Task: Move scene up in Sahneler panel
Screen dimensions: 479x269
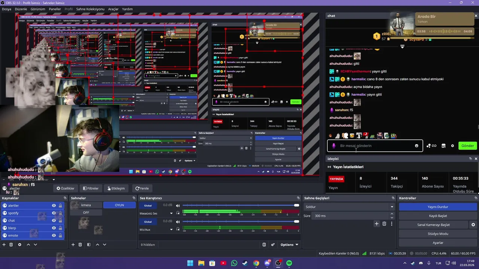Action: coord(97,245)
